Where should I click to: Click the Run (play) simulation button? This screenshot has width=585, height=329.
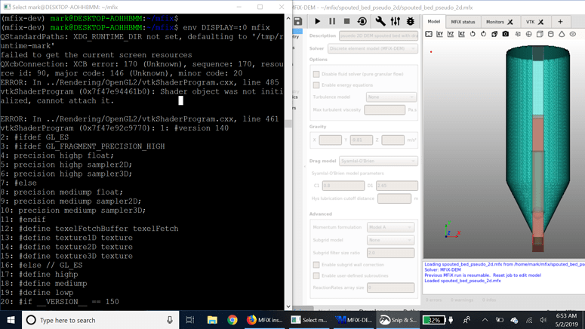[318, 22]
